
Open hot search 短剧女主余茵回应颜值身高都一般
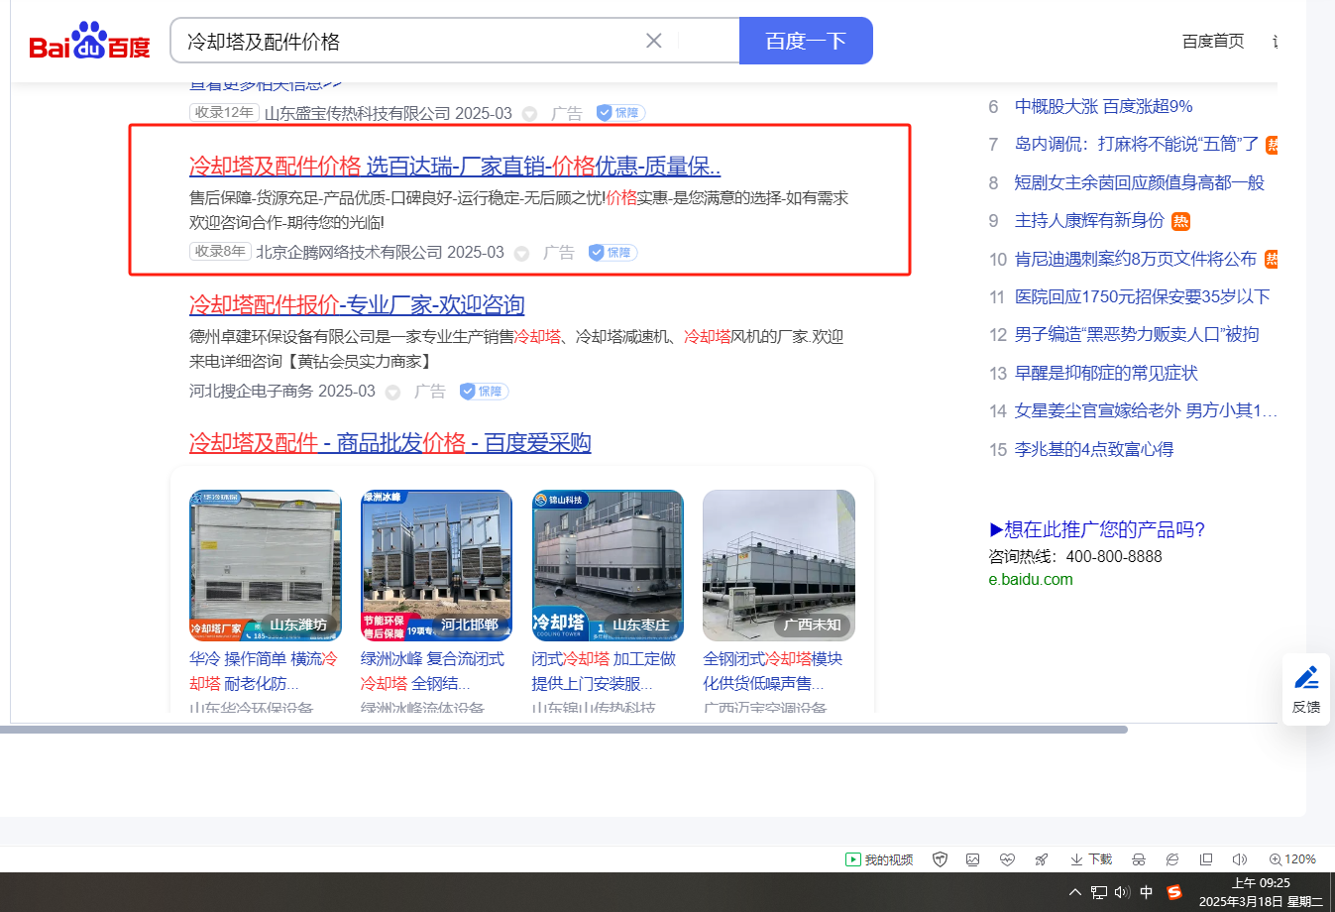(x=1139, y=182)
